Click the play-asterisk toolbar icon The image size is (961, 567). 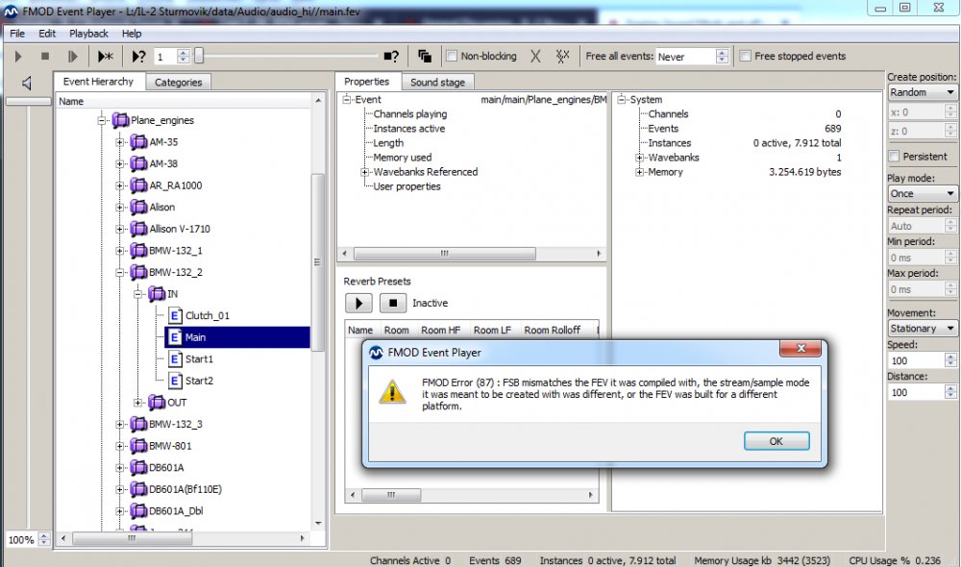[106, 57]
